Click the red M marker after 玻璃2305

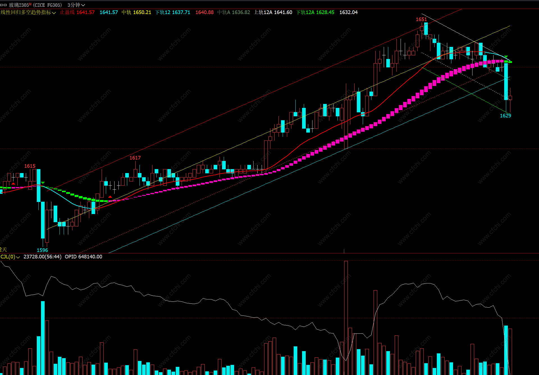[x=30, y=4]
